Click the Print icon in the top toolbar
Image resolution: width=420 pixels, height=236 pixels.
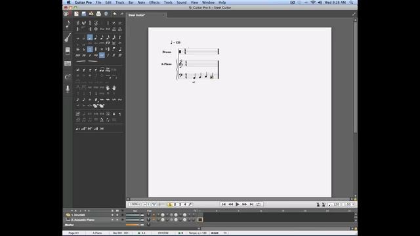[x=98, y=14]
